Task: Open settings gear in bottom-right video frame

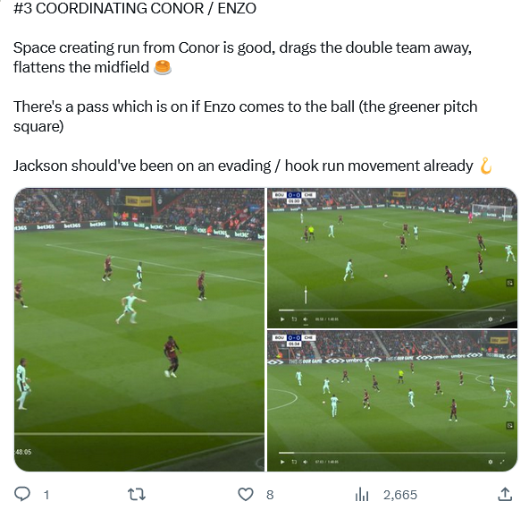Action: click(x=491, y=462)
